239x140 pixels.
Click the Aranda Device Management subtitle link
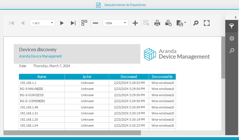point(40,56)
